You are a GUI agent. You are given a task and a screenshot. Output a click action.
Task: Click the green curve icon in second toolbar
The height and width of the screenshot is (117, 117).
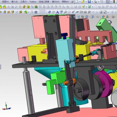[90, 7]
